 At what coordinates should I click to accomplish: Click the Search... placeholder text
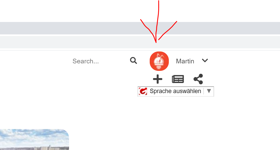click(86, 61)
